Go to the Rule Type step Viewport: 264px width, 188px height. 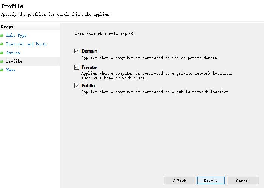(x=16, y=36)
